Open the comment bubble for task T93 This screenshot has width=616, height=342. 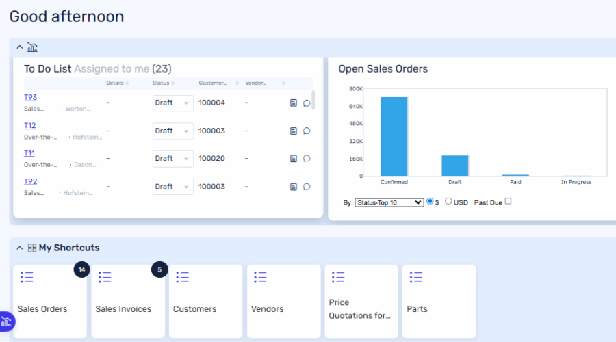coord(307,103)
